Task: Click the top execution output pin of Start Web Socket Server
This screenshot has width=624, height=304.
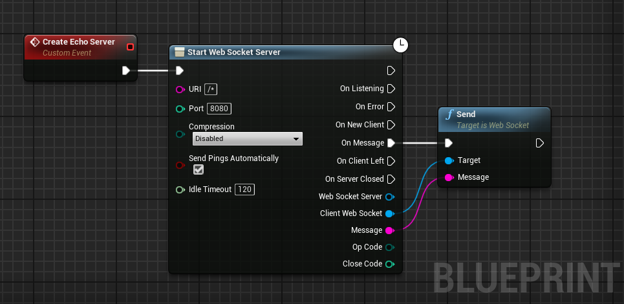Action: coord(391,71)
